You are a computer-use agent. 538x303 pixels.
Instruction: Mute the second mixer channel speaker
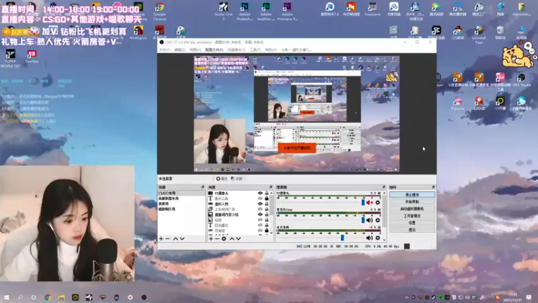pyautogui.click(x=369, y=220)
